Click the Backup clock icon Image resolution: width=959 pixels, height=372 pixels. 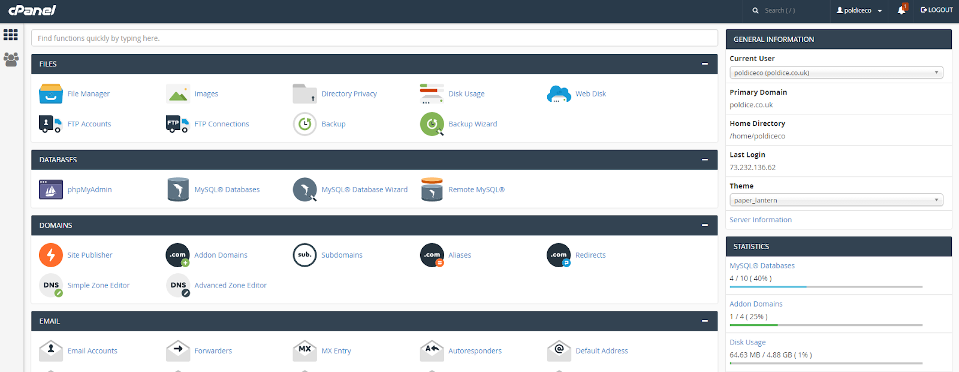point(304,124)
